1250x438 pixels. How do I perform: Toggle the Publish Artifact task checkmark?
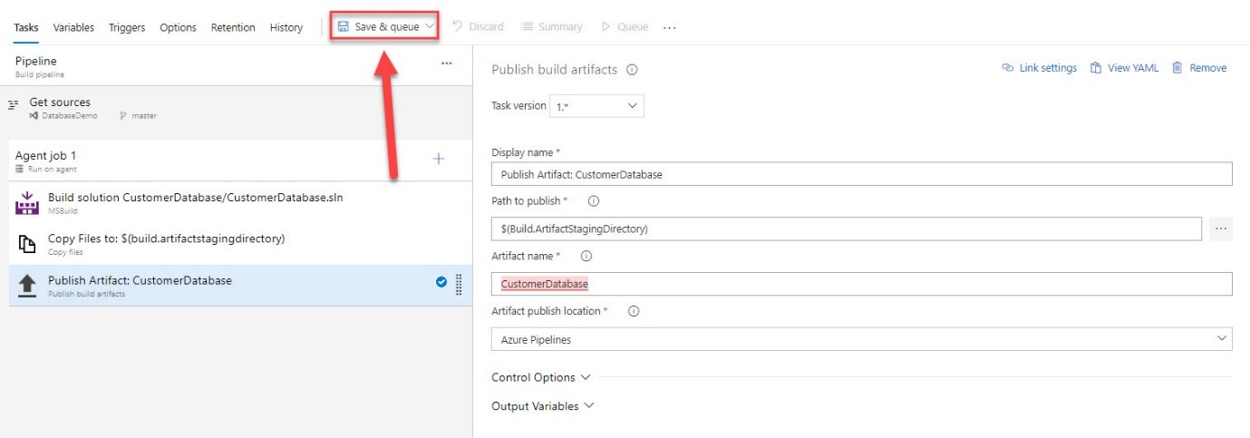click(x=441, y=282)
